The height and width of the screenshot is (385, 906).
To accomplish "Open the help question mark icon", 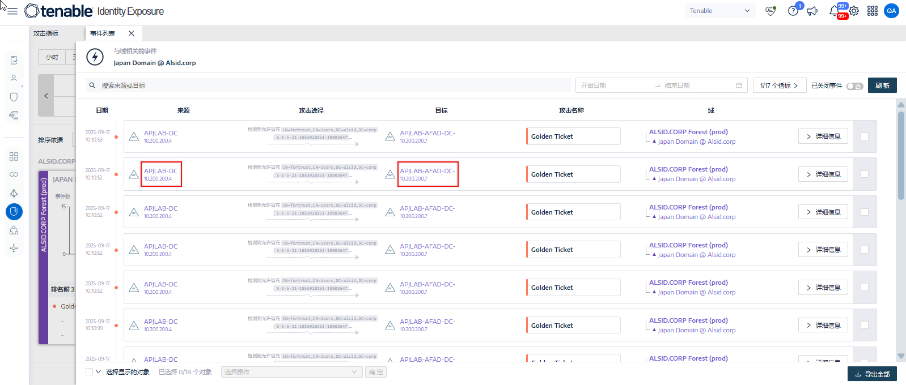I will [793, 11].
